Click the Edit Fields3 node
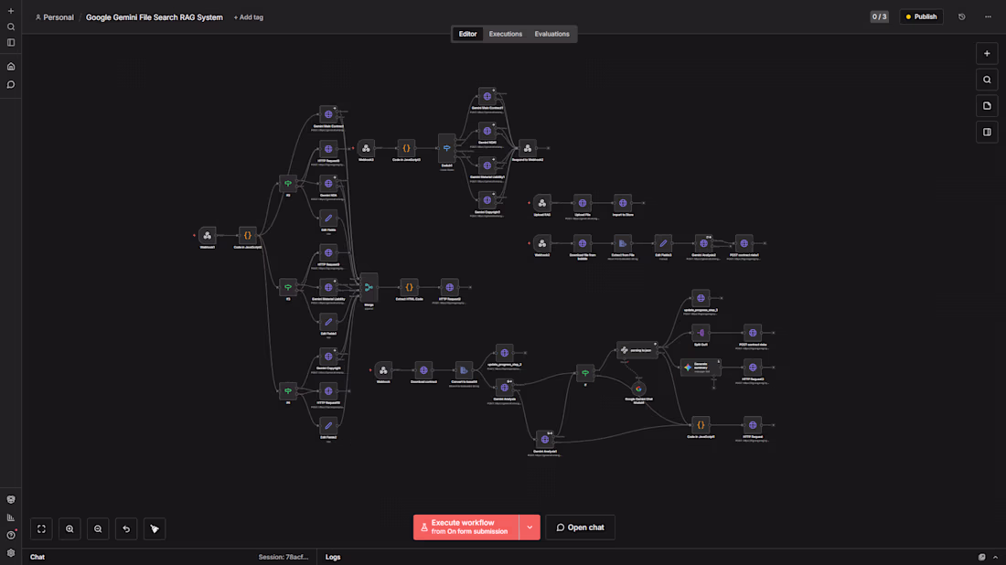The image size is (1006, 565). point(663,244)
